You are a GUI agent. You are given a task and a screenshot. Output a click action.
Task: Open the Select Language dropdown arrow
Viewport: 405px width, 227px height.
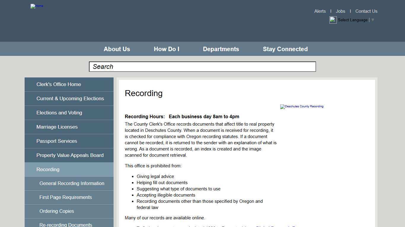373,20
